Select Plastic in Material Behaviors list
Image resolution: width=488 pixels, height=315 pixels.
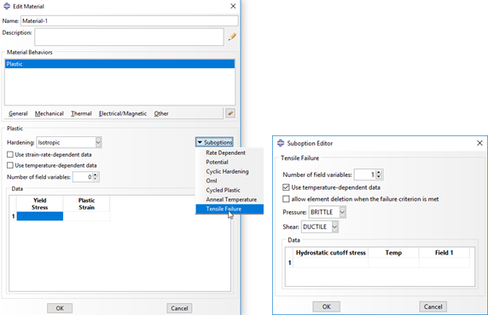point(119,64)
